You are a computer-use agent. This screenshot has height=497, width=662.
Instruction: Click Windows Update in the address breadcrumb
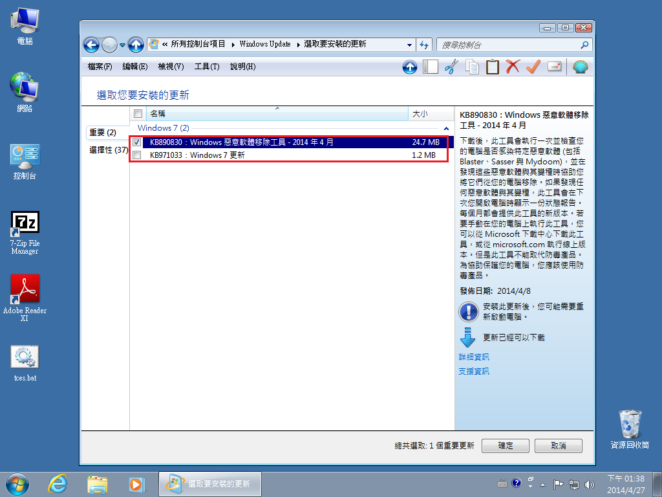coord(264,45)
